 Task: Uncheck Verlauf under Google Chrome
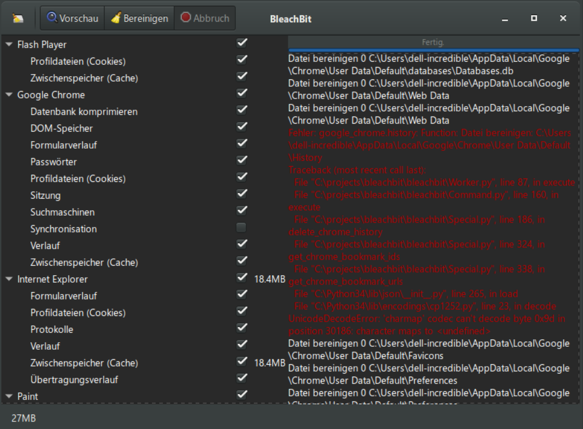[x=241, y=245]
